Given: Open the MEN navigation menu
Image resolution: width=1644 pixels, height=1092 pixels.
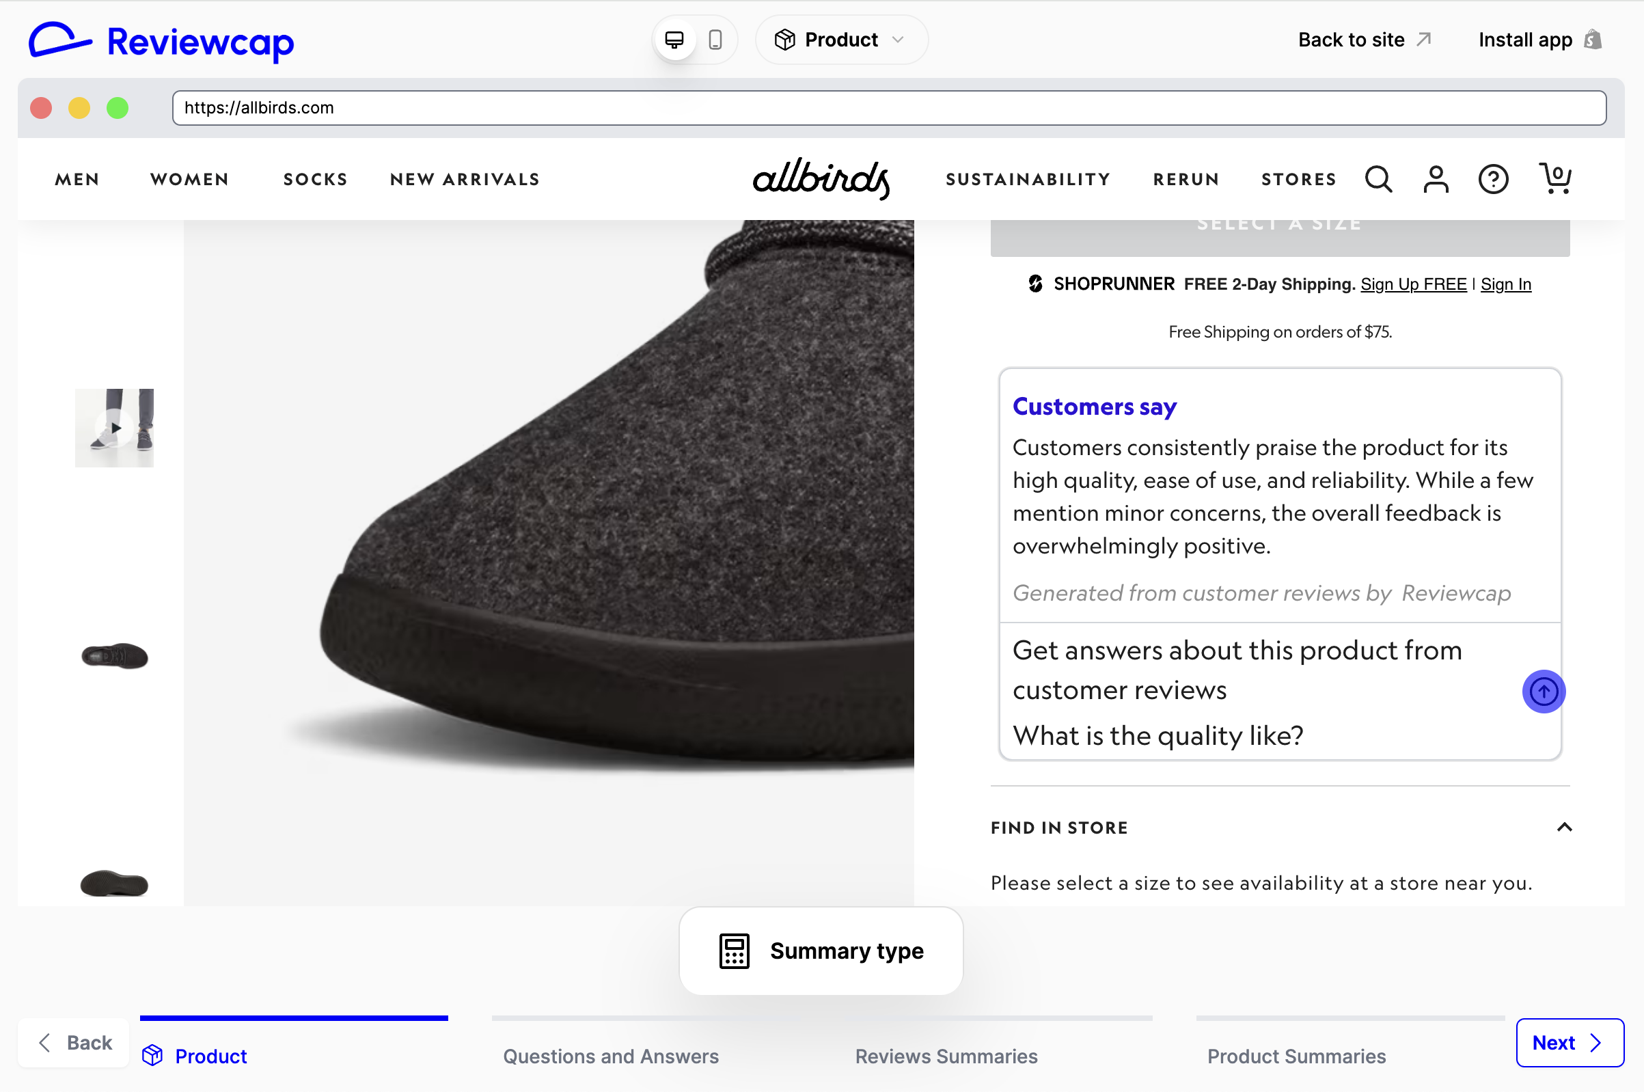Looking at the screenshot, I should pos(77,179).
